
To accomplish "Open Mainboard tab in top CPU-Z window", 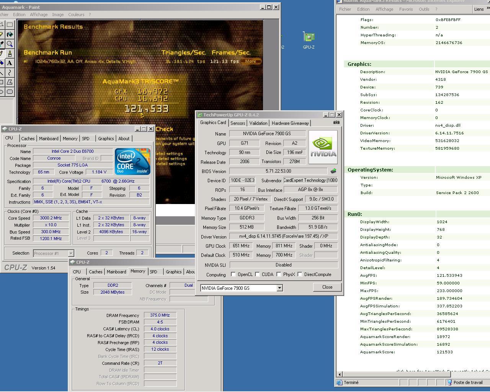I will (49, 139).
